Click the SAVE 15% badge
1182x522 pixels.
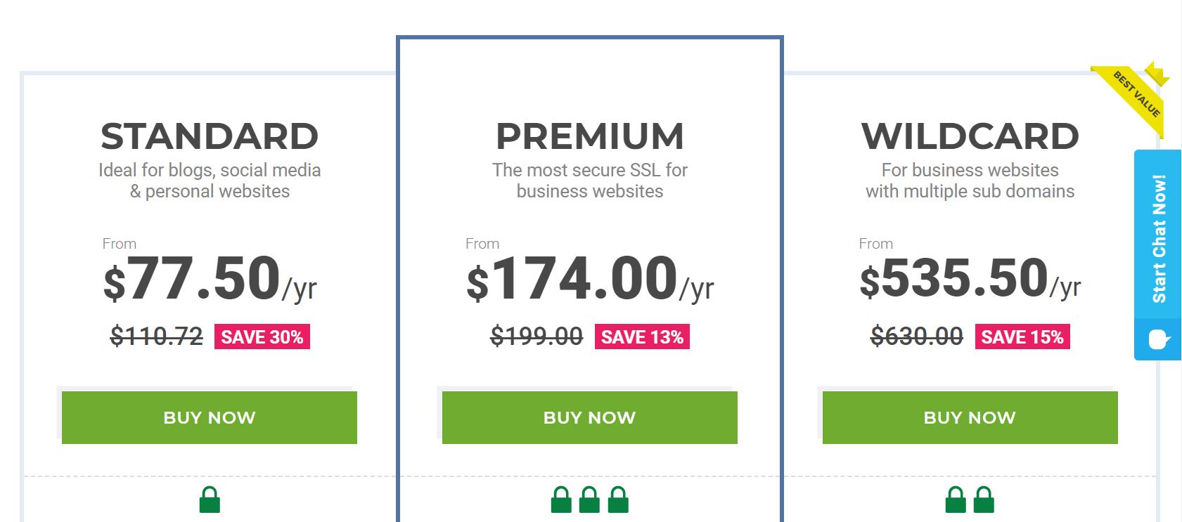pos(1022,337)
